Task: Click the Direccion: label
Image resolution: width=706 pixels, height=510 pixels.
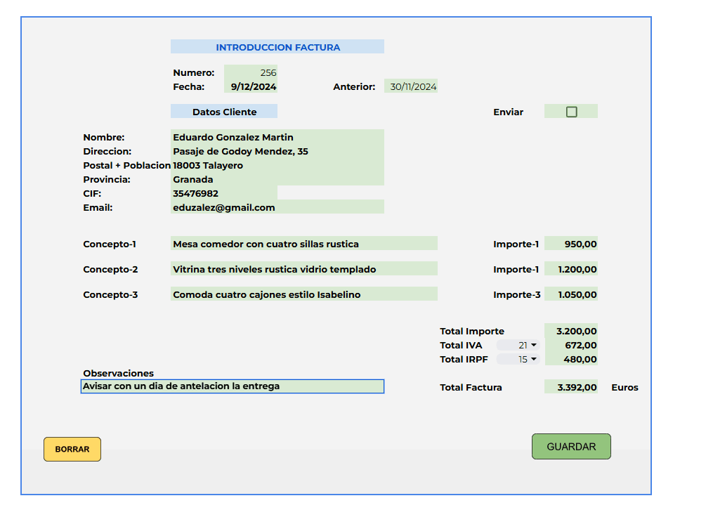Action: tap(107, 151)
